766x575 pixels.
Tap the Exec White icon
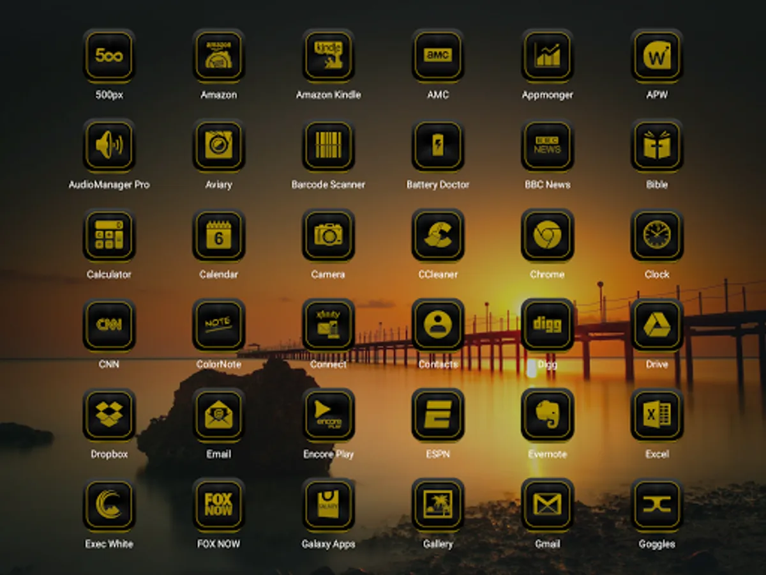(109, 505)
